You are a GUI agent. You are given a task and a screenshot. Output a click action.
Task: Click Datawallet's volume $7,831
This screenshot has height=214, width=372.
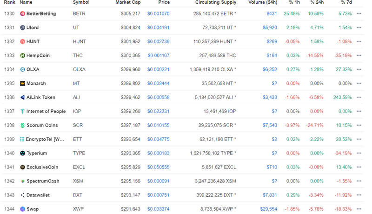(x=270, y=195)
